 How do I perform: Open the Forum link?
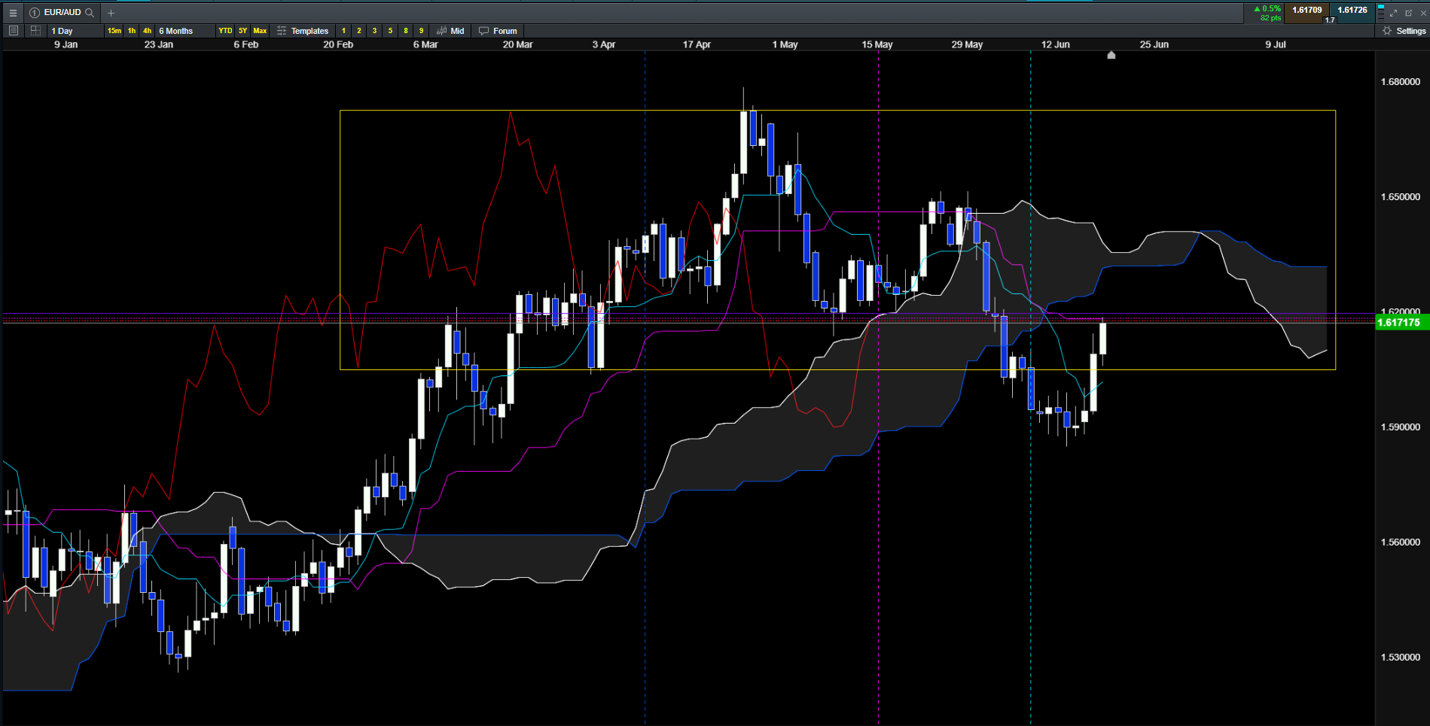tap(498, 31)
